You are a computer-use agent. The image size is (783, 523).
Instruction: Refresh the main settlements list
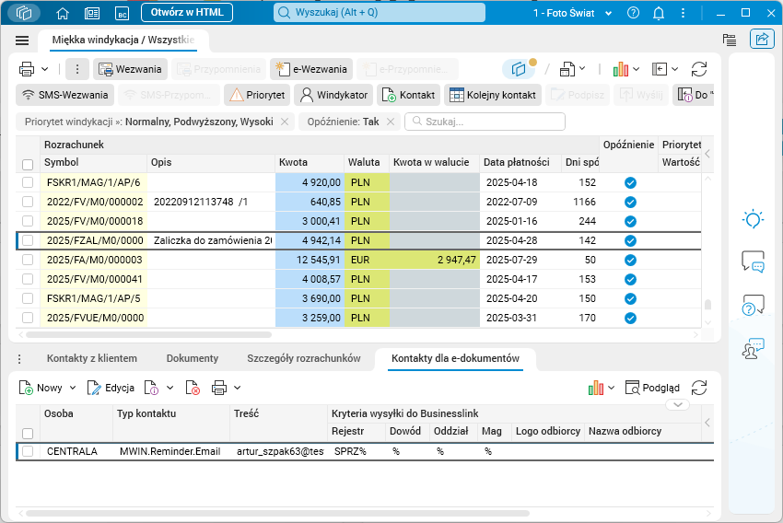pos(699,69)
